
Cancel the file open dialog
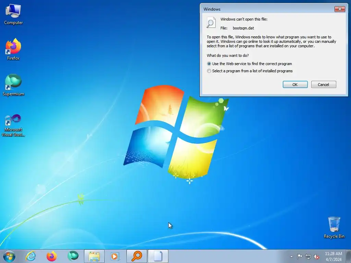(x=324, y=85)
